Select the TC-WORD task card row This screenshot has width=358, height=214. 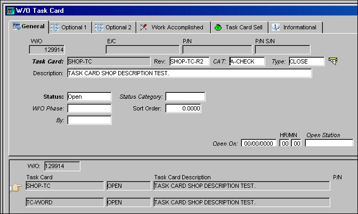(65, 202)
